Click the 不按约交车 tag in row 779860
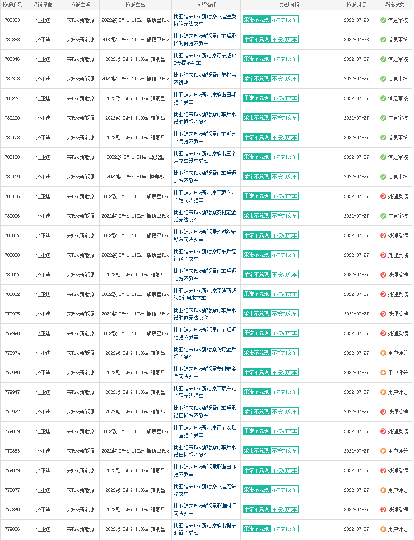Viewport: 414px width, 540px height. (285, 510)
